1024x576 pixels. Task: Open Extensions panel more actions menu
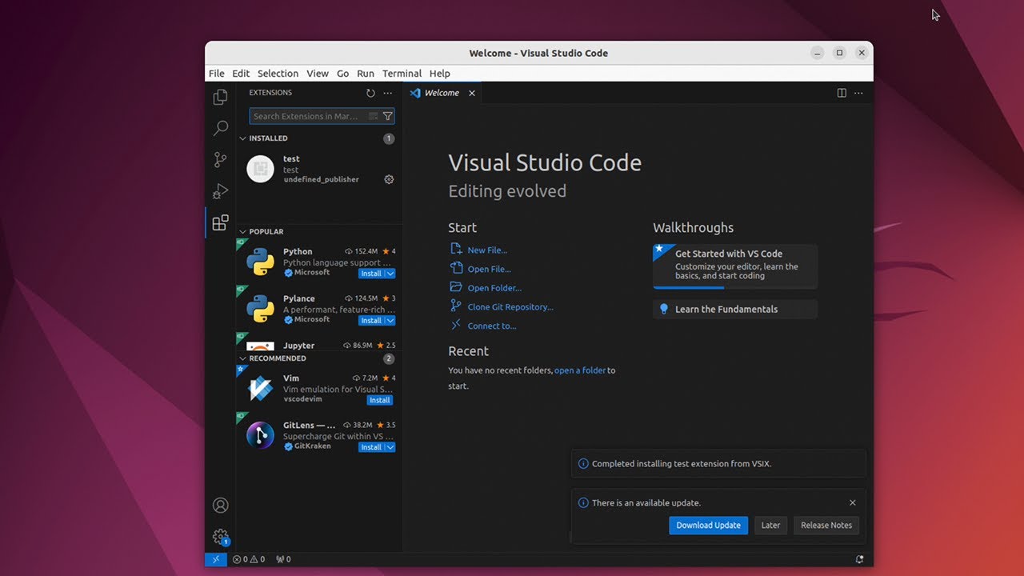(387, 93)
